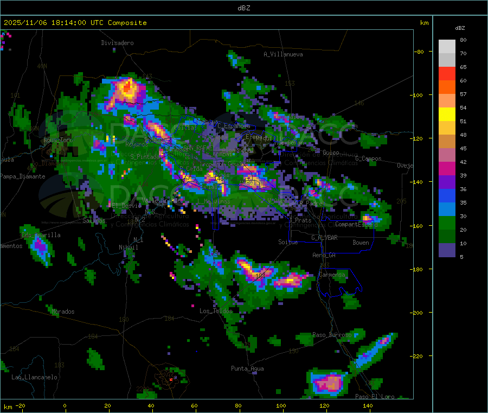Click the Soitue place label

pyautogui.click(x=288, y=242)
